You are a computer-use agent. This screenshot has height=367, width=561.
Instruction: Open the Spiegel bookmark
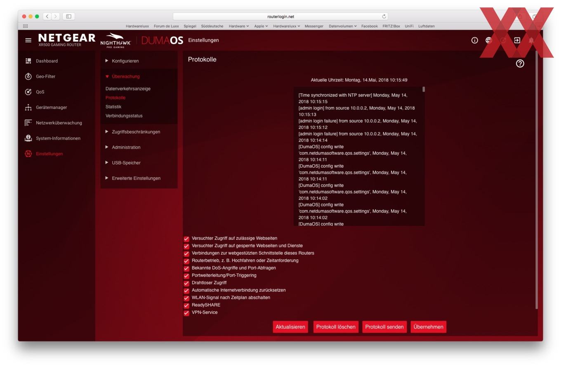(x=190, y=26)
